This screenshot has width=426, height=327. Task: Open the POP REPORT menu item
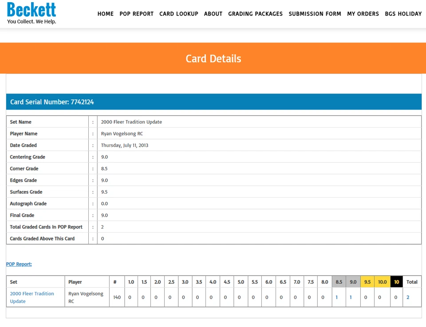pyautogui.click(x=136, y=14)
